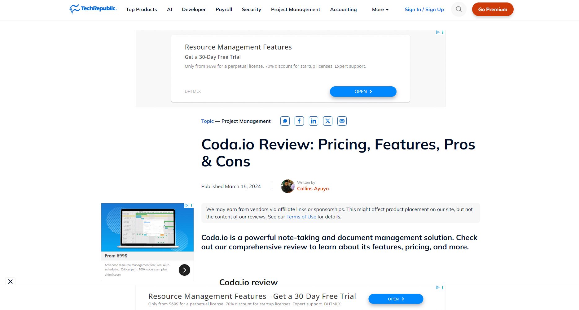Click the laptop ad thumbnail image
579x310 pixels.
tap(147, 227)
